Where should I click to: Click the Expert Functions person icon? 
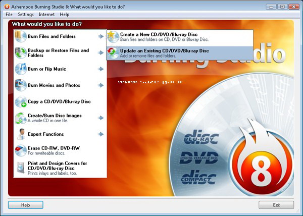pyautogui.click(x=21, y=134)
